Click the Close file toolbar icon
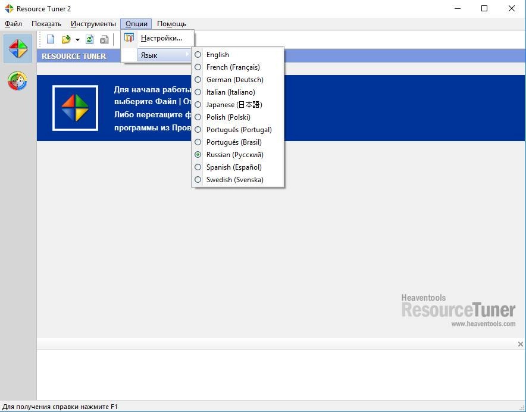Screen dimensions: 526x412 point(104,39)
